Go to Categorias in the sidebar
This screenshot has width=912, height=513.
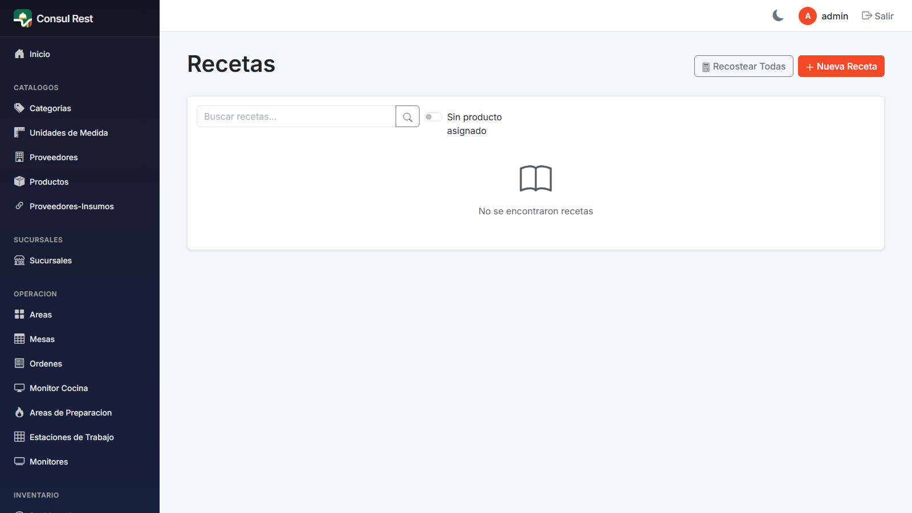pos(80,108)
